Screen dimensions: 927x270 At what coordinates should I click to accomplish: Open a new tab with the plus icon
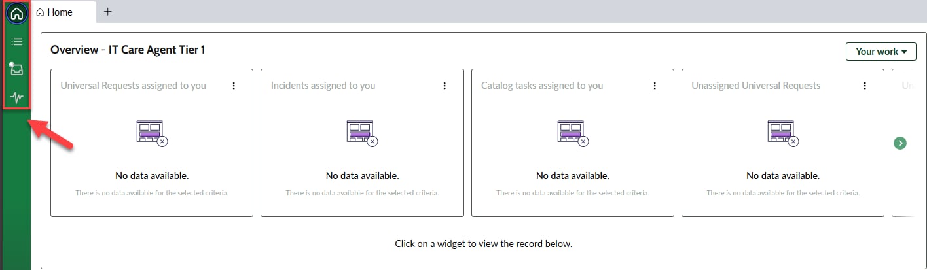(x=108, y=12)
